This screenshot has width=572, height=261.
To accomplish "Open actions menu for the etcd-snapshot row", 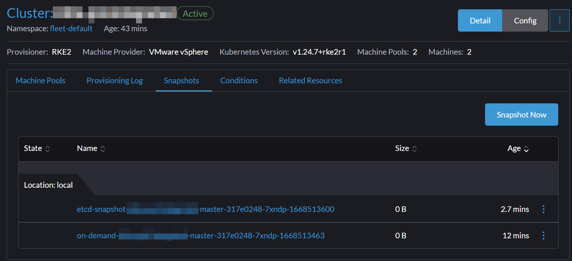I will tap(543, 209).
